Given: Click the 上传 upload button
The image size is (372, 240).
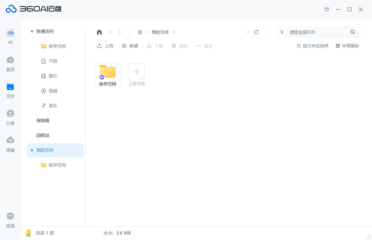Looking at the screenshot, I should [105, 46].
